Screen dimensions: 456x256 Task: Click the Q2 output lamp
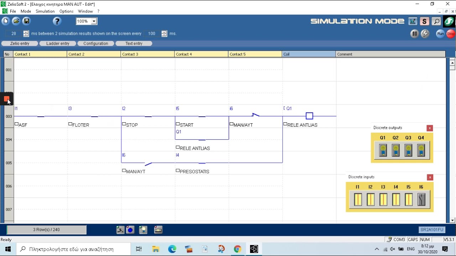tap(395, 150)
